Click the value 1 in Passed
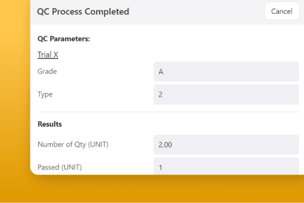 160,168
